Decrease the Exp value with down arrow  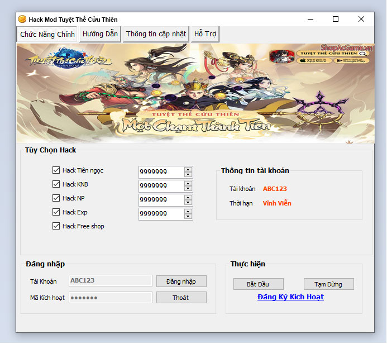click(x=188, y=217)
